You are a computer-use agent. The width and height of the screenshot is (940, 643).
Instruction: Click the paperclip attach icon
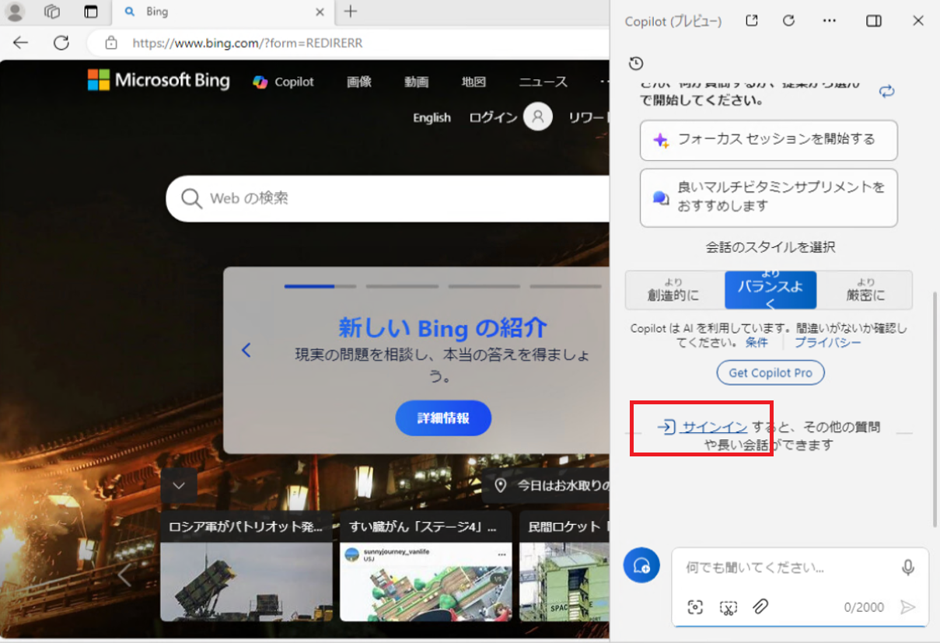[x=761, y=606]
